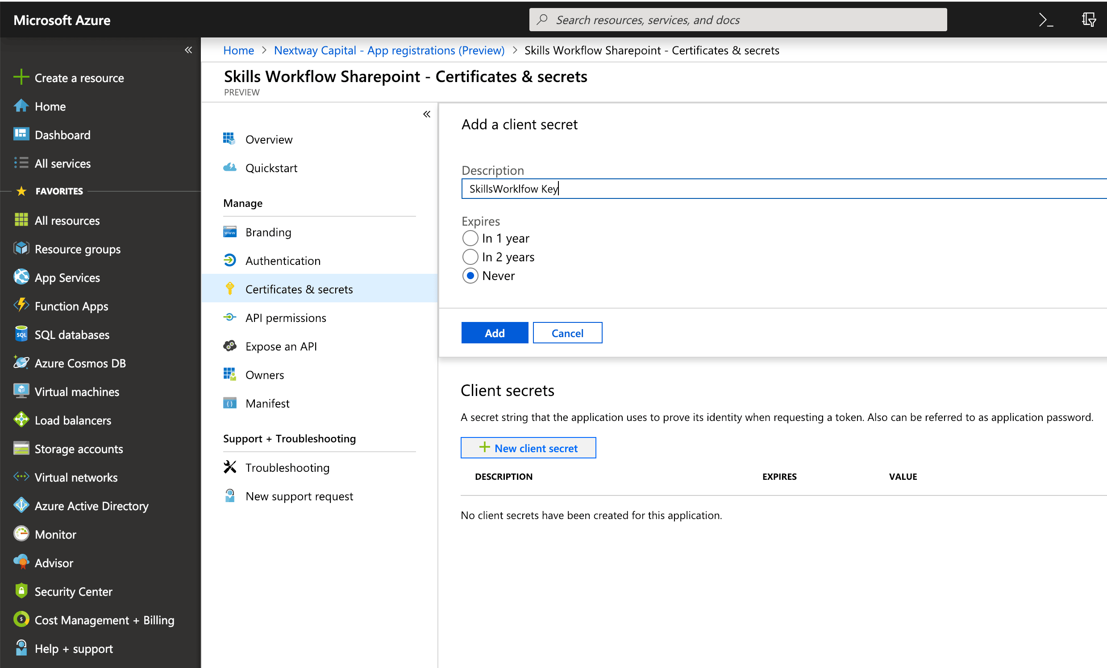Viewport: 1107px width, 668px height.
Task: Select the In 2 years expiry
Action: pos(470,257)
